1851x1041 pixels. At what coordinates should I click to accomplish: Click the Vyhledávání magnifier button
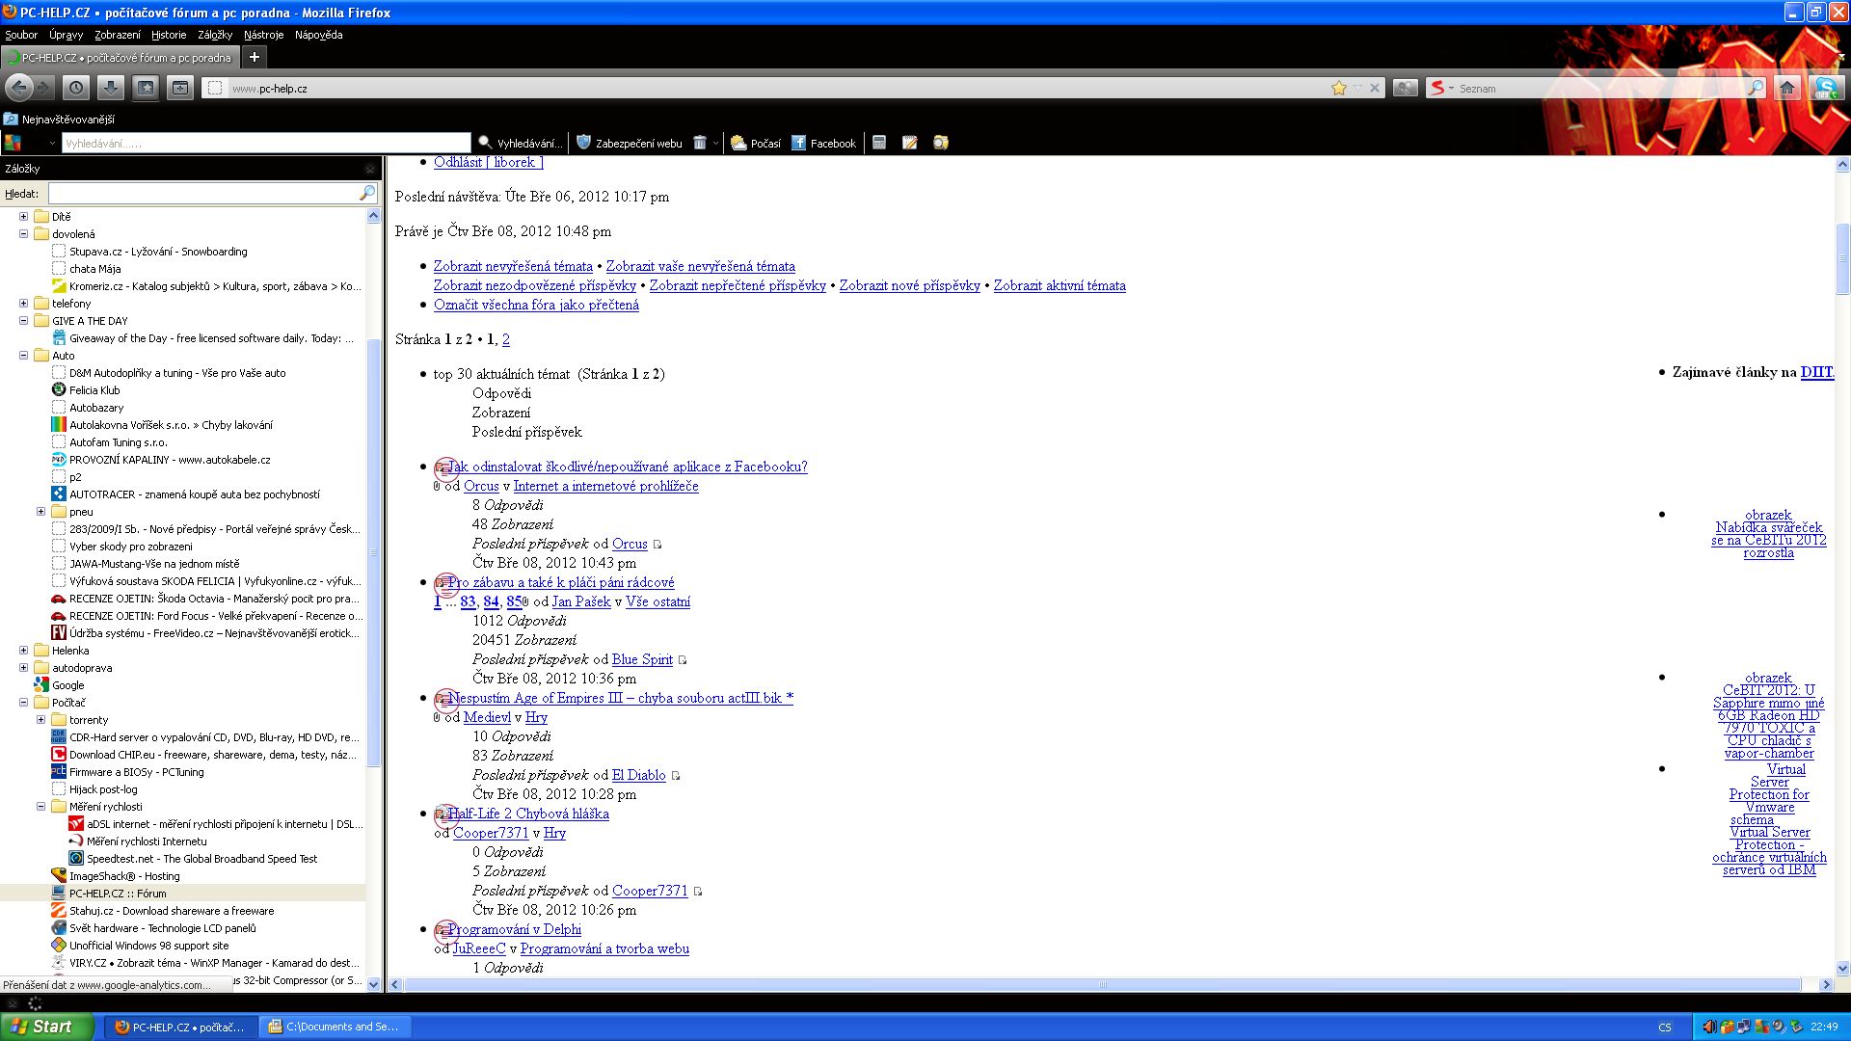520,143
